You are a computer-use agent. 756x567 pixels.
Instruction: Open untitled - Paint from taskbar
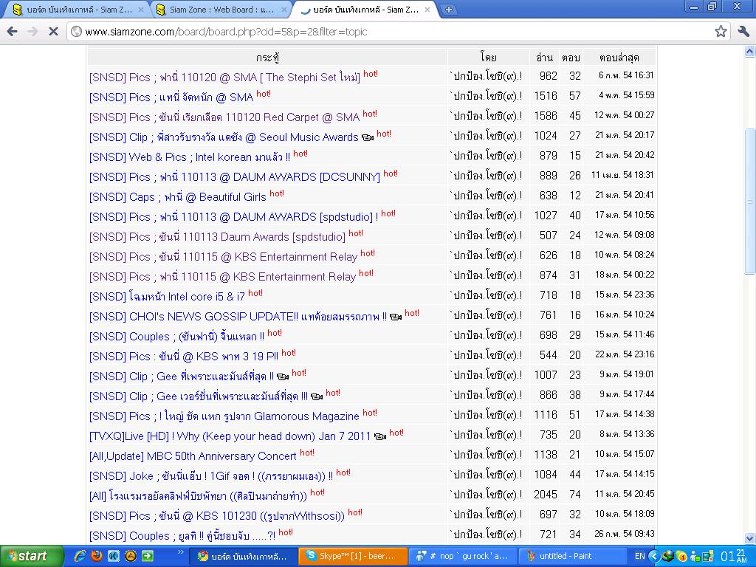pos(573,556)
